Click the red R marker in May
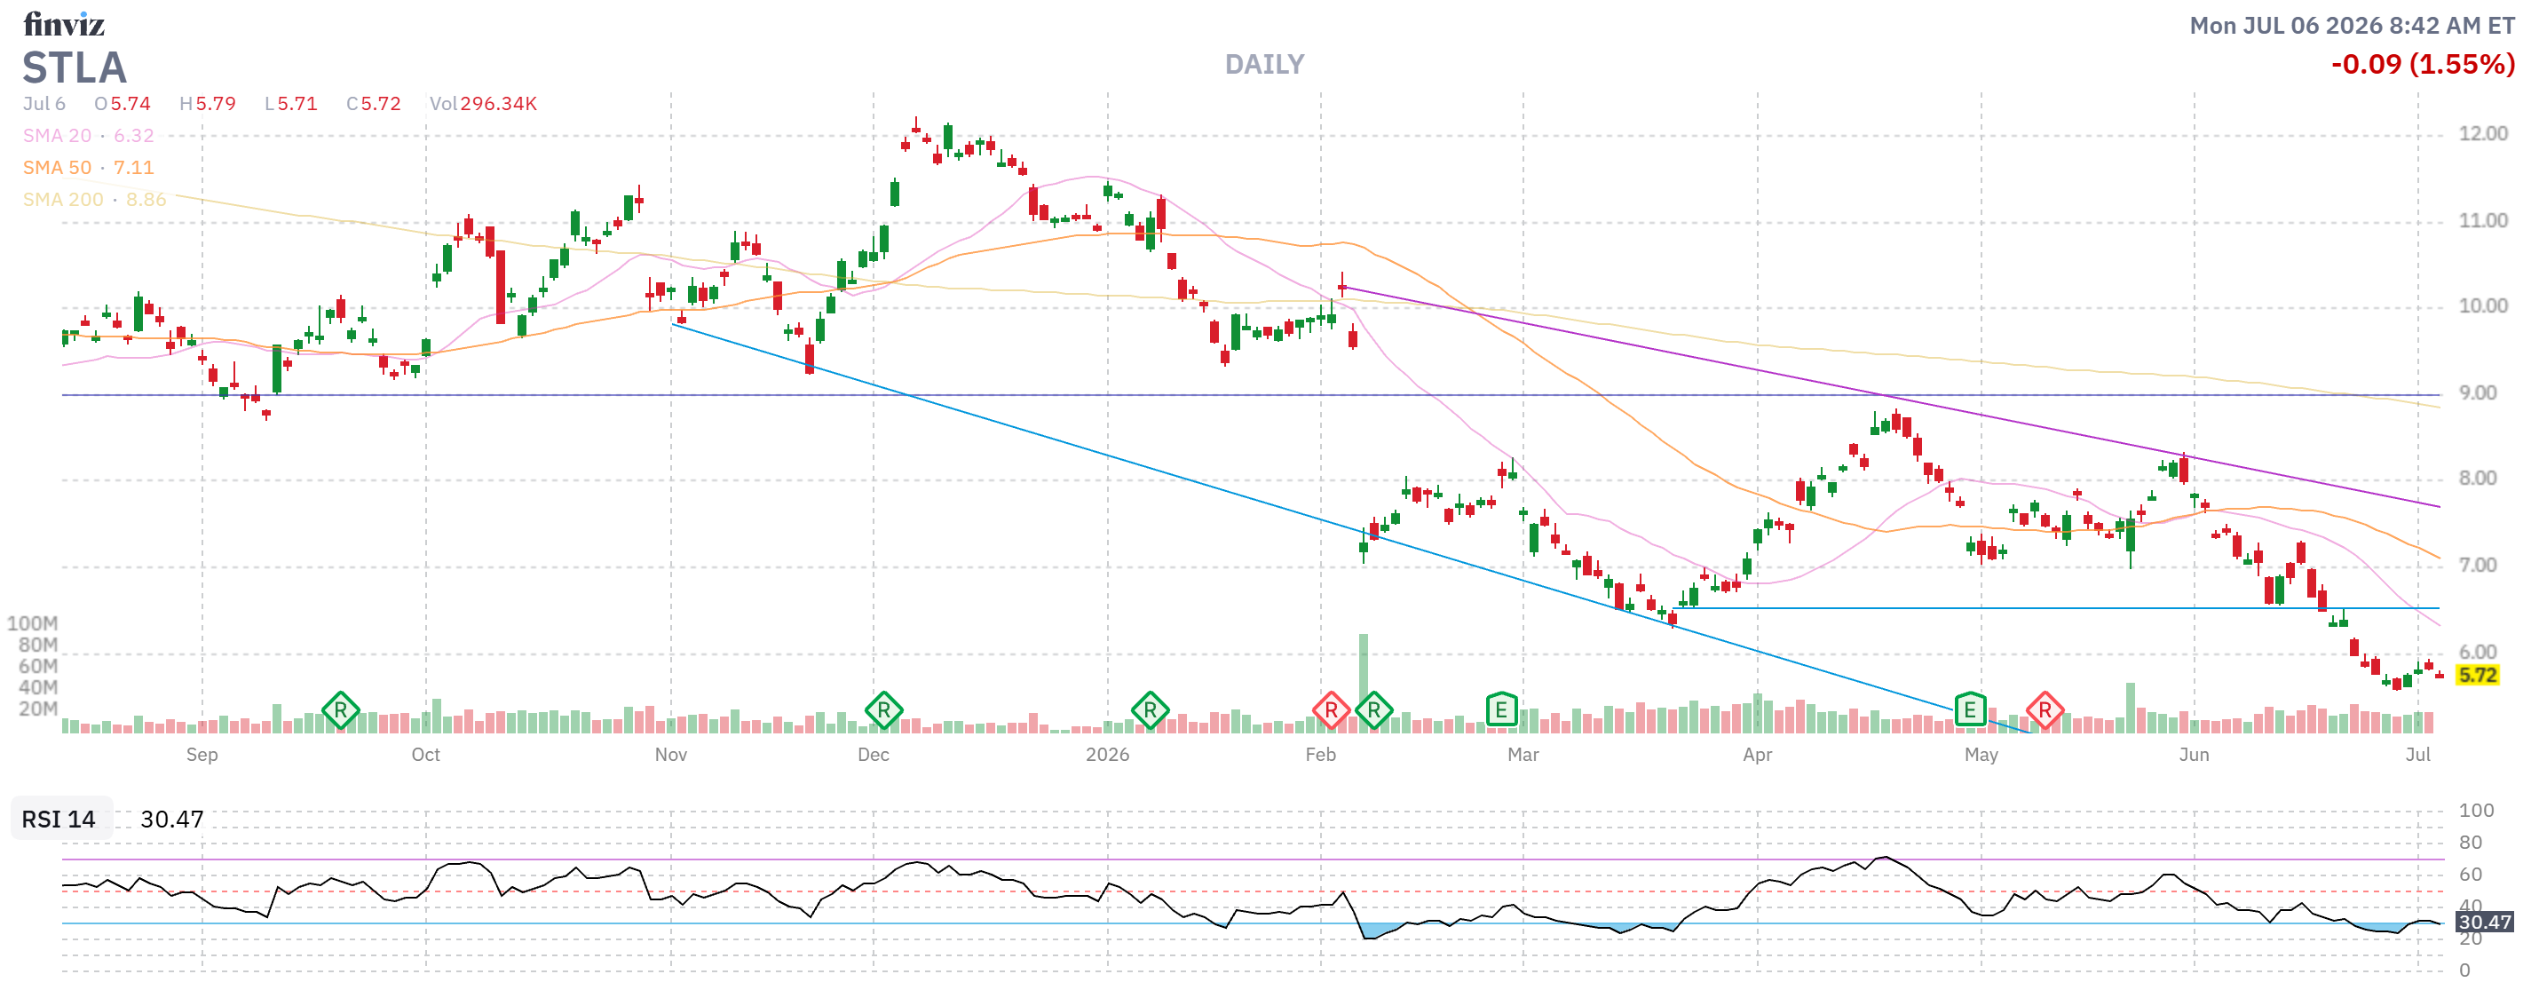 point(2045,710)
